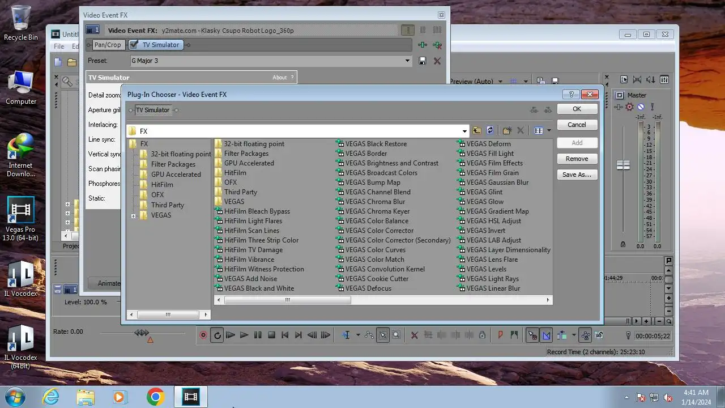Click the OK button

coord(577,109)
